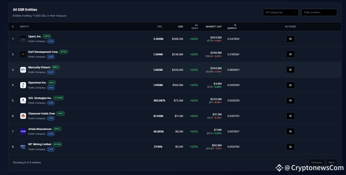This screenshot has height=175, width=346.
Task: Click the 2.000M SOL value
Action: (x=158, y=39)
